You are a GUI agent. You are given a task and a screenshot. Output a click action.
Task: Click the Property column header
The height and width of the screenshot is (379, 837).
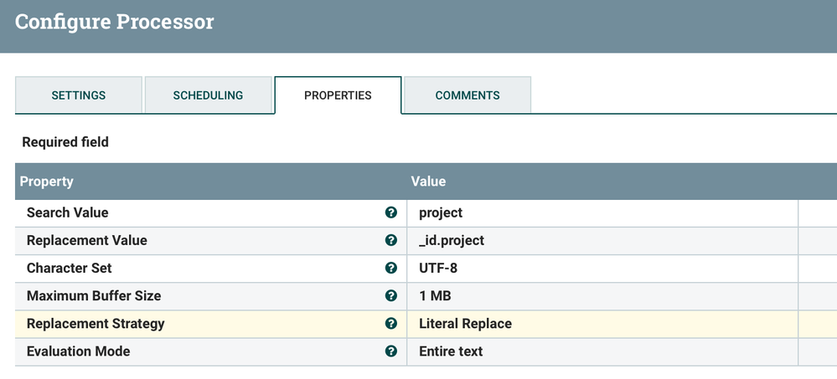click(x=47, y=182)
